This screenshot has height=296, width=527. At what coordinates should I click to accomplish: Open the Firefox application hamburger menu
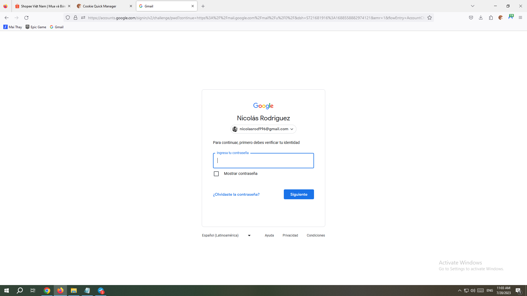tap(520, 18)
